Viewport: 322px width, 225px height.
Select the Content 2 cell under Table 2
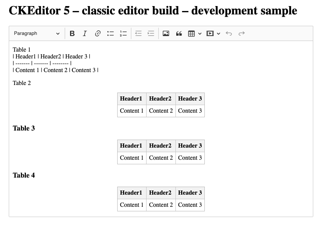tap(161, 111)
